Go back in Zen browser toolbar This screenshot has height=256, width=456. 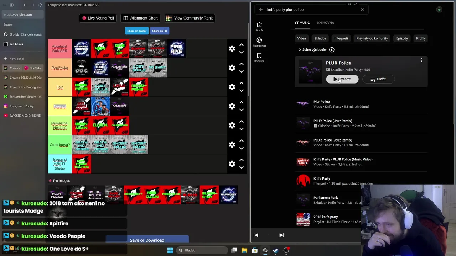(25, 5)
